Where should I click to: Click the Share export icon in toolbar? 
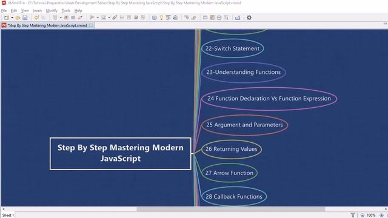coord(238,18)
